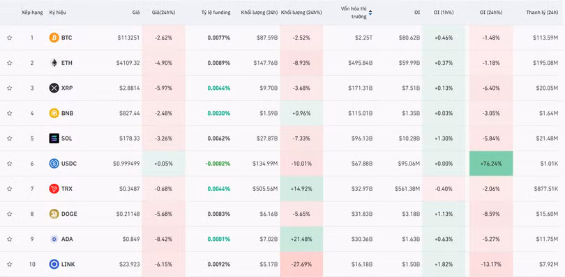565x277 pixels.
Task: Mark DOGE as favorite star
Action: [9, 214]
